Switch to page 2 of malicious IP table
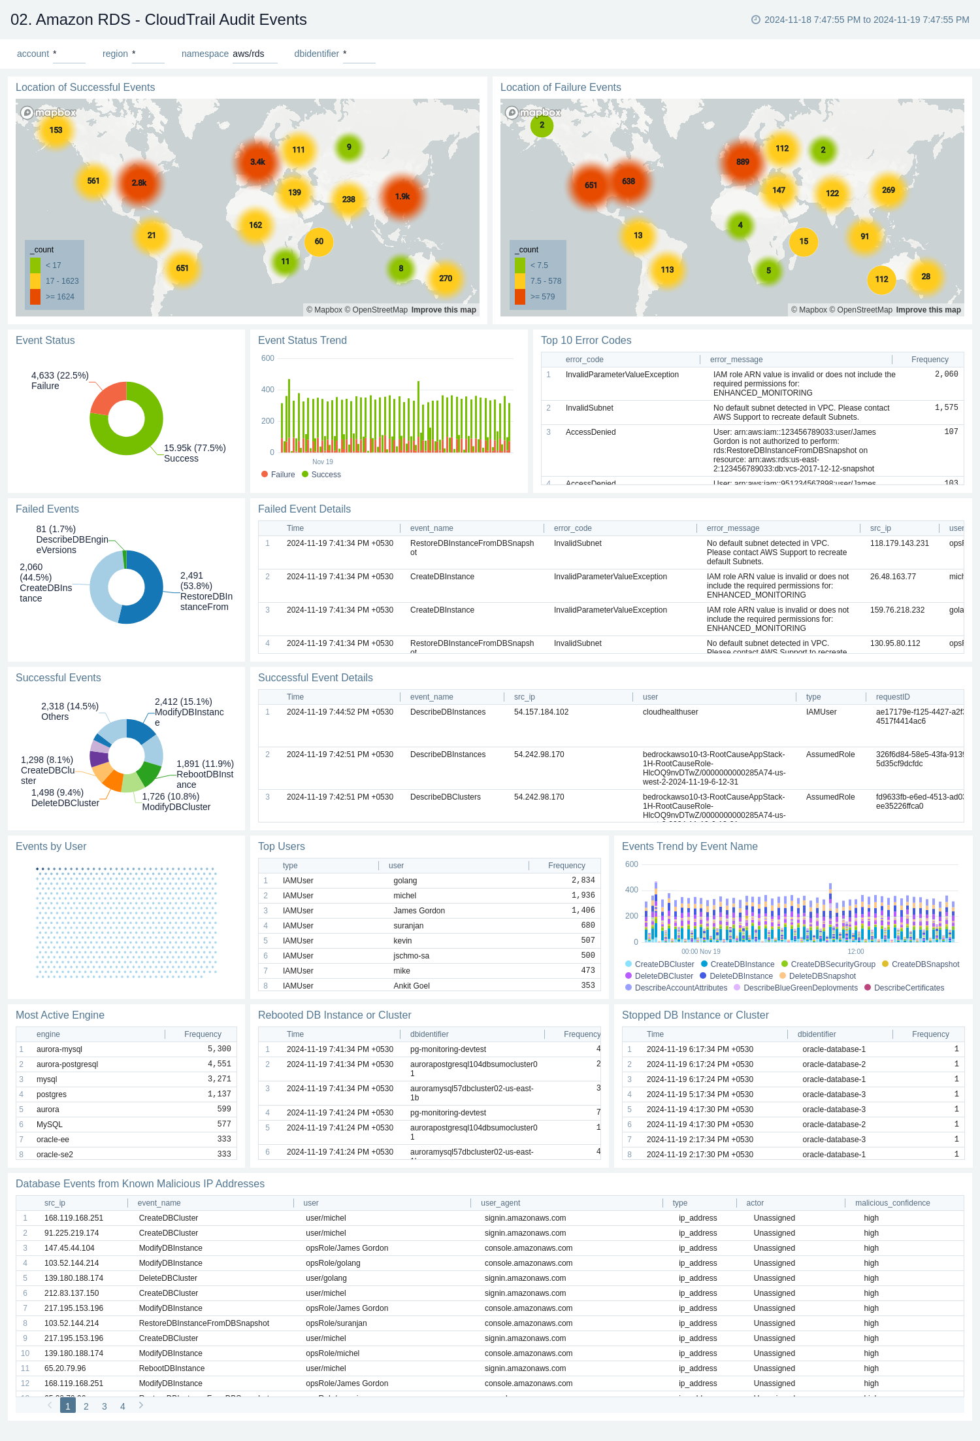This screenshot has width=980, height=1441. [86, 1406]
